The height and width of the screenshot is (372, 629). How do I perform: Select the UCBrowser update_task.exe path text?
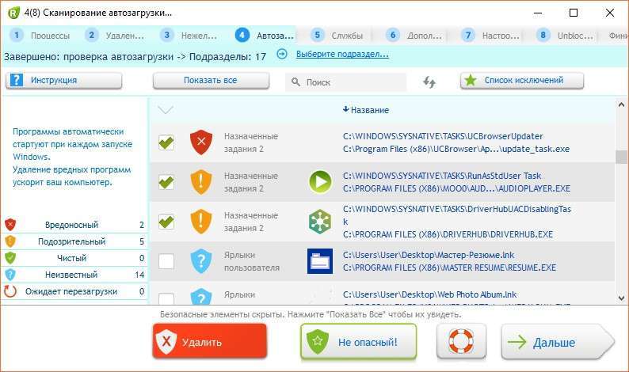tap(456, 149)
